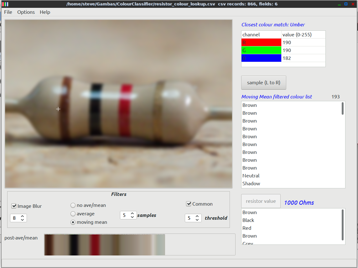Select the 'average' filter radio button
Viewport: 358px width, 268px height.
(x=73, y=214)
